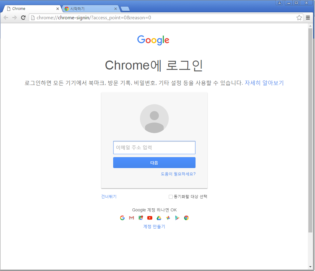Click the vertical scrollbar thumb

coord(310,130)
